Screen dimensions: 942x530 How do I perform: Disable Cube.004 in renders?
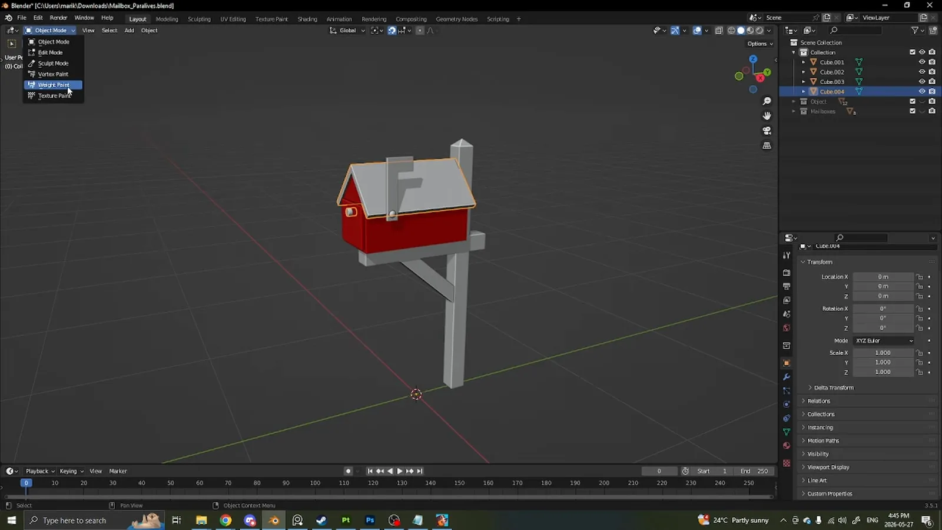[932, 91]
